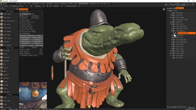This screenshot has width=196, height=110.
Task: Choose the Fill tool icon
Action: [2, 64]
